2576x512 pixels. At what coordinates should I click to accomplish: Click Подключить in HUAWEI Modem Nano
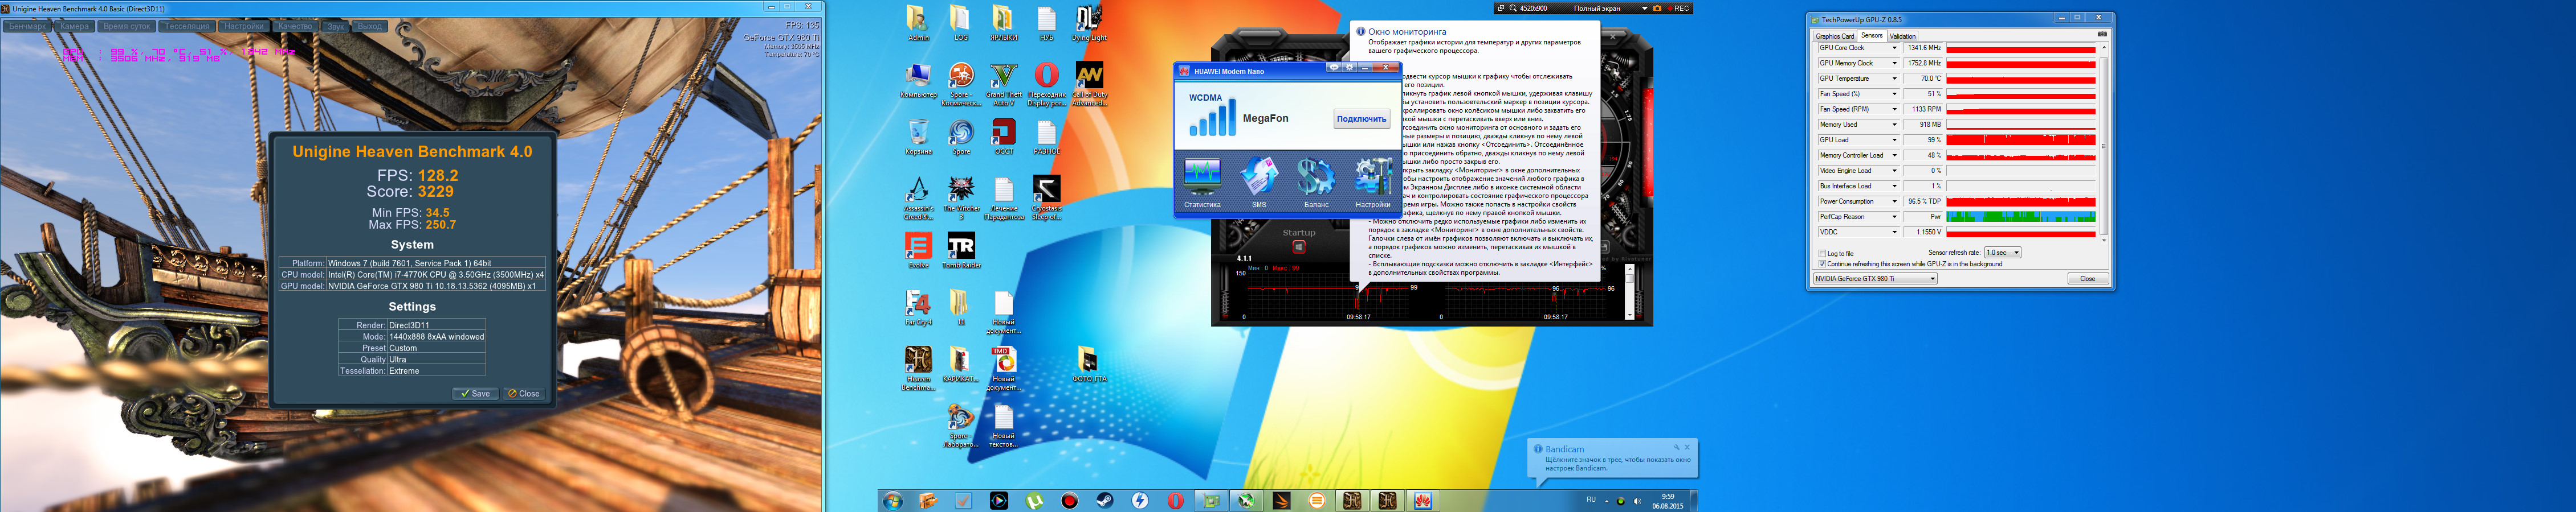1361,119
